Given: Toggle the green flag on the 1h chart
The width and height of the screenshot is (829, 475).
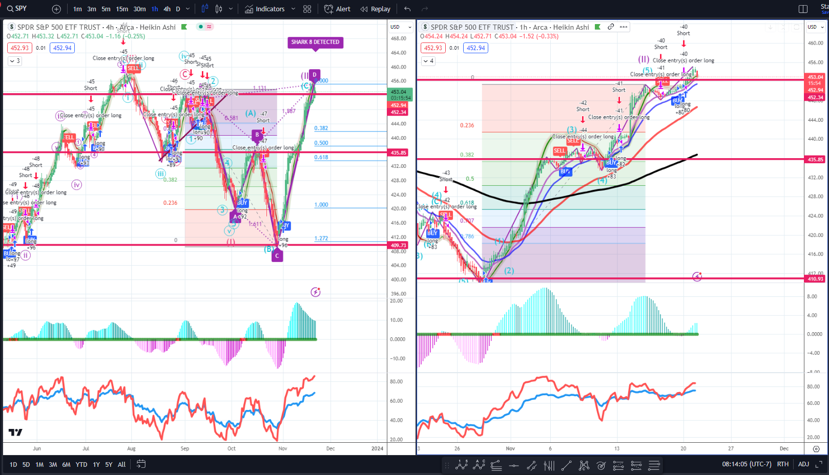Looking at the screenshot, I should [597, 27].
